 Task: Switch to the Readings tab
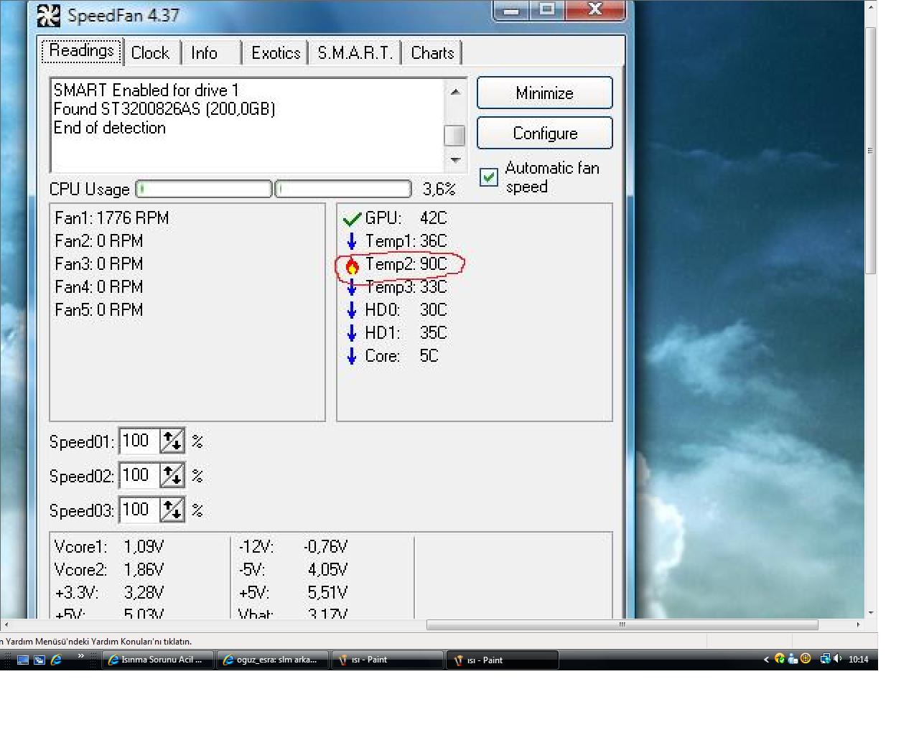click(x=81, y=51)
